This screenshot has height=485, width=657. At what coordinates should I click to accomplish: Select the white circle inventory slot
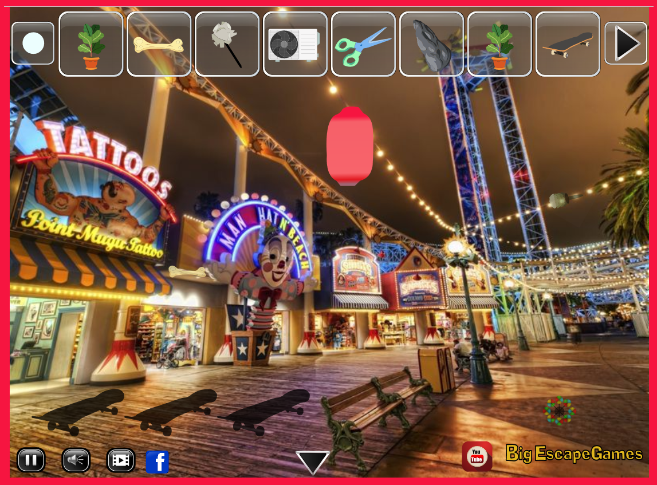tap(33, 44)
